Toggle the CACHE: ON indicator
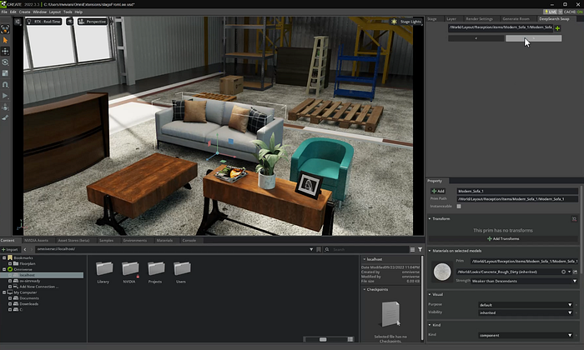 (x=573, y=12)
